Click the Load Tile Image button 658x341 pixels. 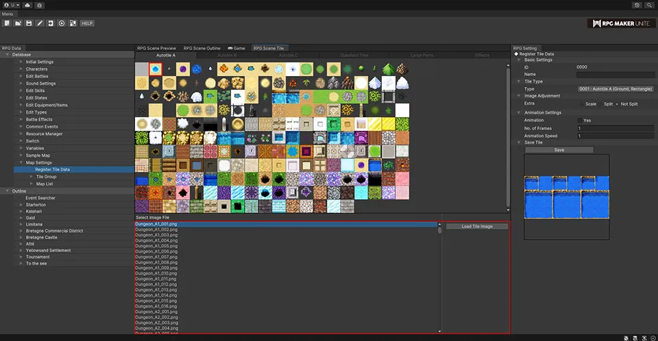(477, 226)
